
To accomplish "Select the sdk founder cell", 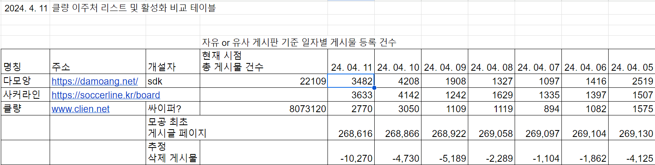I will (x=173, y=81).
